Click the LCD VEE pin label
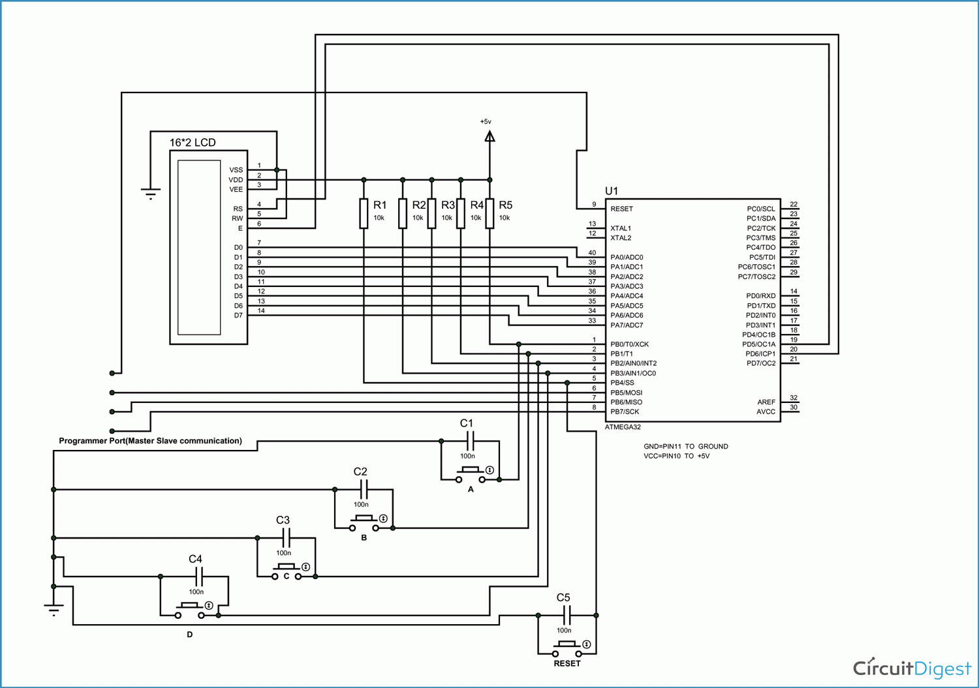This screenshot has height=688, width=979. [236, 190]
